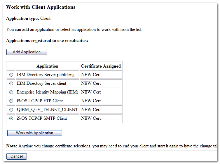Toggle i5/OS TCP/IP SMTP Client radio
The width and height of the screenshot is (220, 164).
pyautogui.click(x=11, y=118)
